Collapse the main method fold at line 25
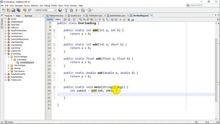 click(x=54, y=87)
